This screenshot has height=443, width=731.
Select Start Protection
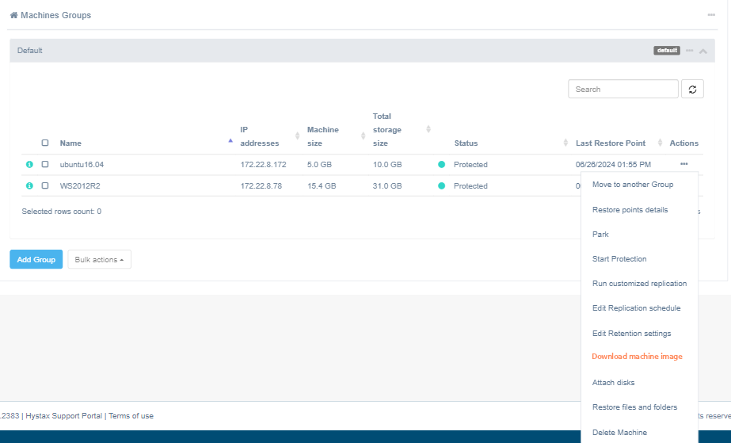point(619,259)
